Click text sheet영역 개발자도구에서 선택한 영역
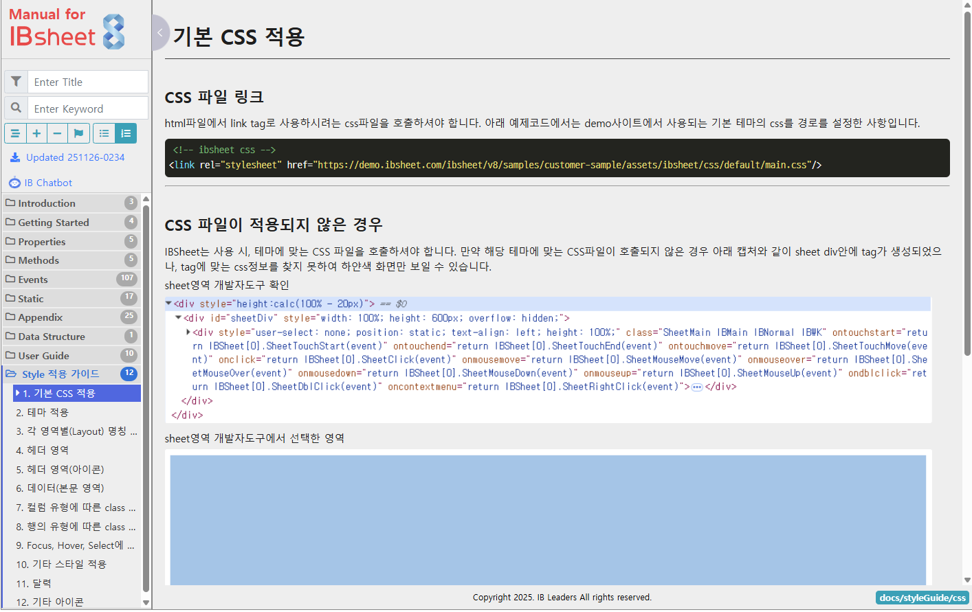The image size is (972, 612). click(x=254, y=438)
